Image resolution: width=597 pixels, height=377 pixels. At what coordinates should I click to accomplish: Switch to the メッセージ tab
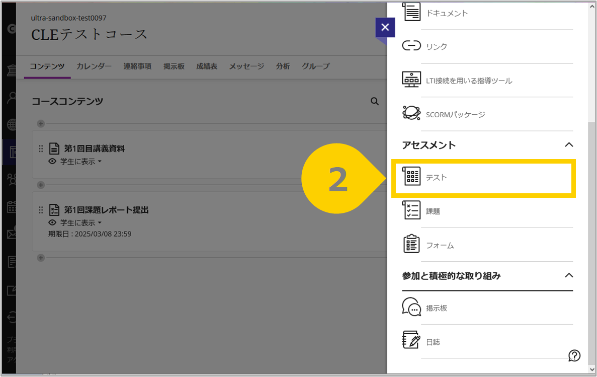click(246, 66)
